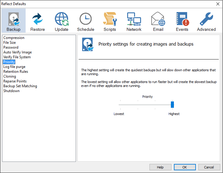This screenshot has width=223, height=173.
Task: Close the Reflect Defaults window
Action: point(218,4)
